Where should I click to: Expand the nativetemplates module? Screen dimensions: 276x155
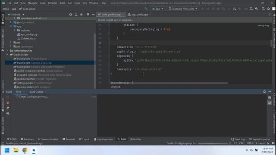point(7,51)
